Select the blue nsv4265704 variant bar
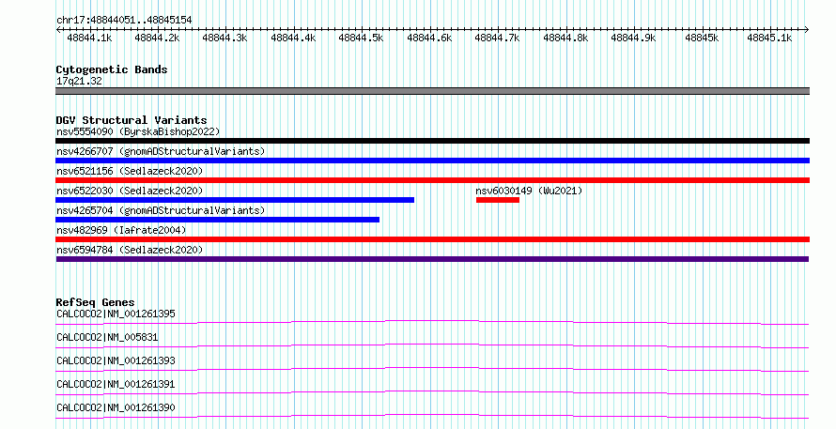Viewport: 836px width, 429px height. [218, 220]
